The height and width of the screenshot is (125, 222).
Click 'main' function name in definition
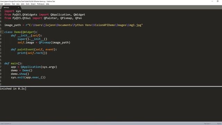(x=14, y=63)
